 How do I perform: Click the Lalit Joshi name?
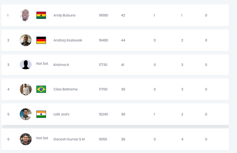click(61, 114)
